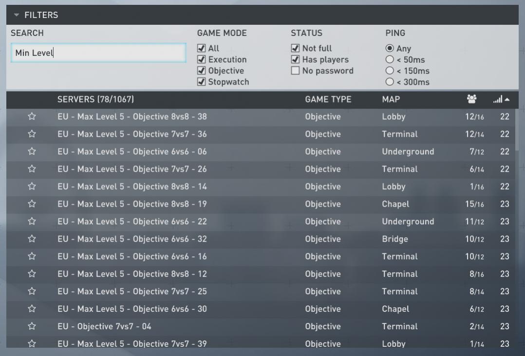Disable the Stopwatch game mode checkbox
The width and height of the screenshot is (525, 356).
(201, 82)
